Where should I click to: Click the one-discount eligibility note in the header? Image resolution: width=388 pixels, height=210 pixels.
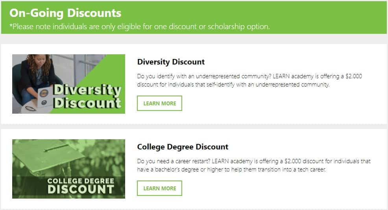[x=140, y=26]
